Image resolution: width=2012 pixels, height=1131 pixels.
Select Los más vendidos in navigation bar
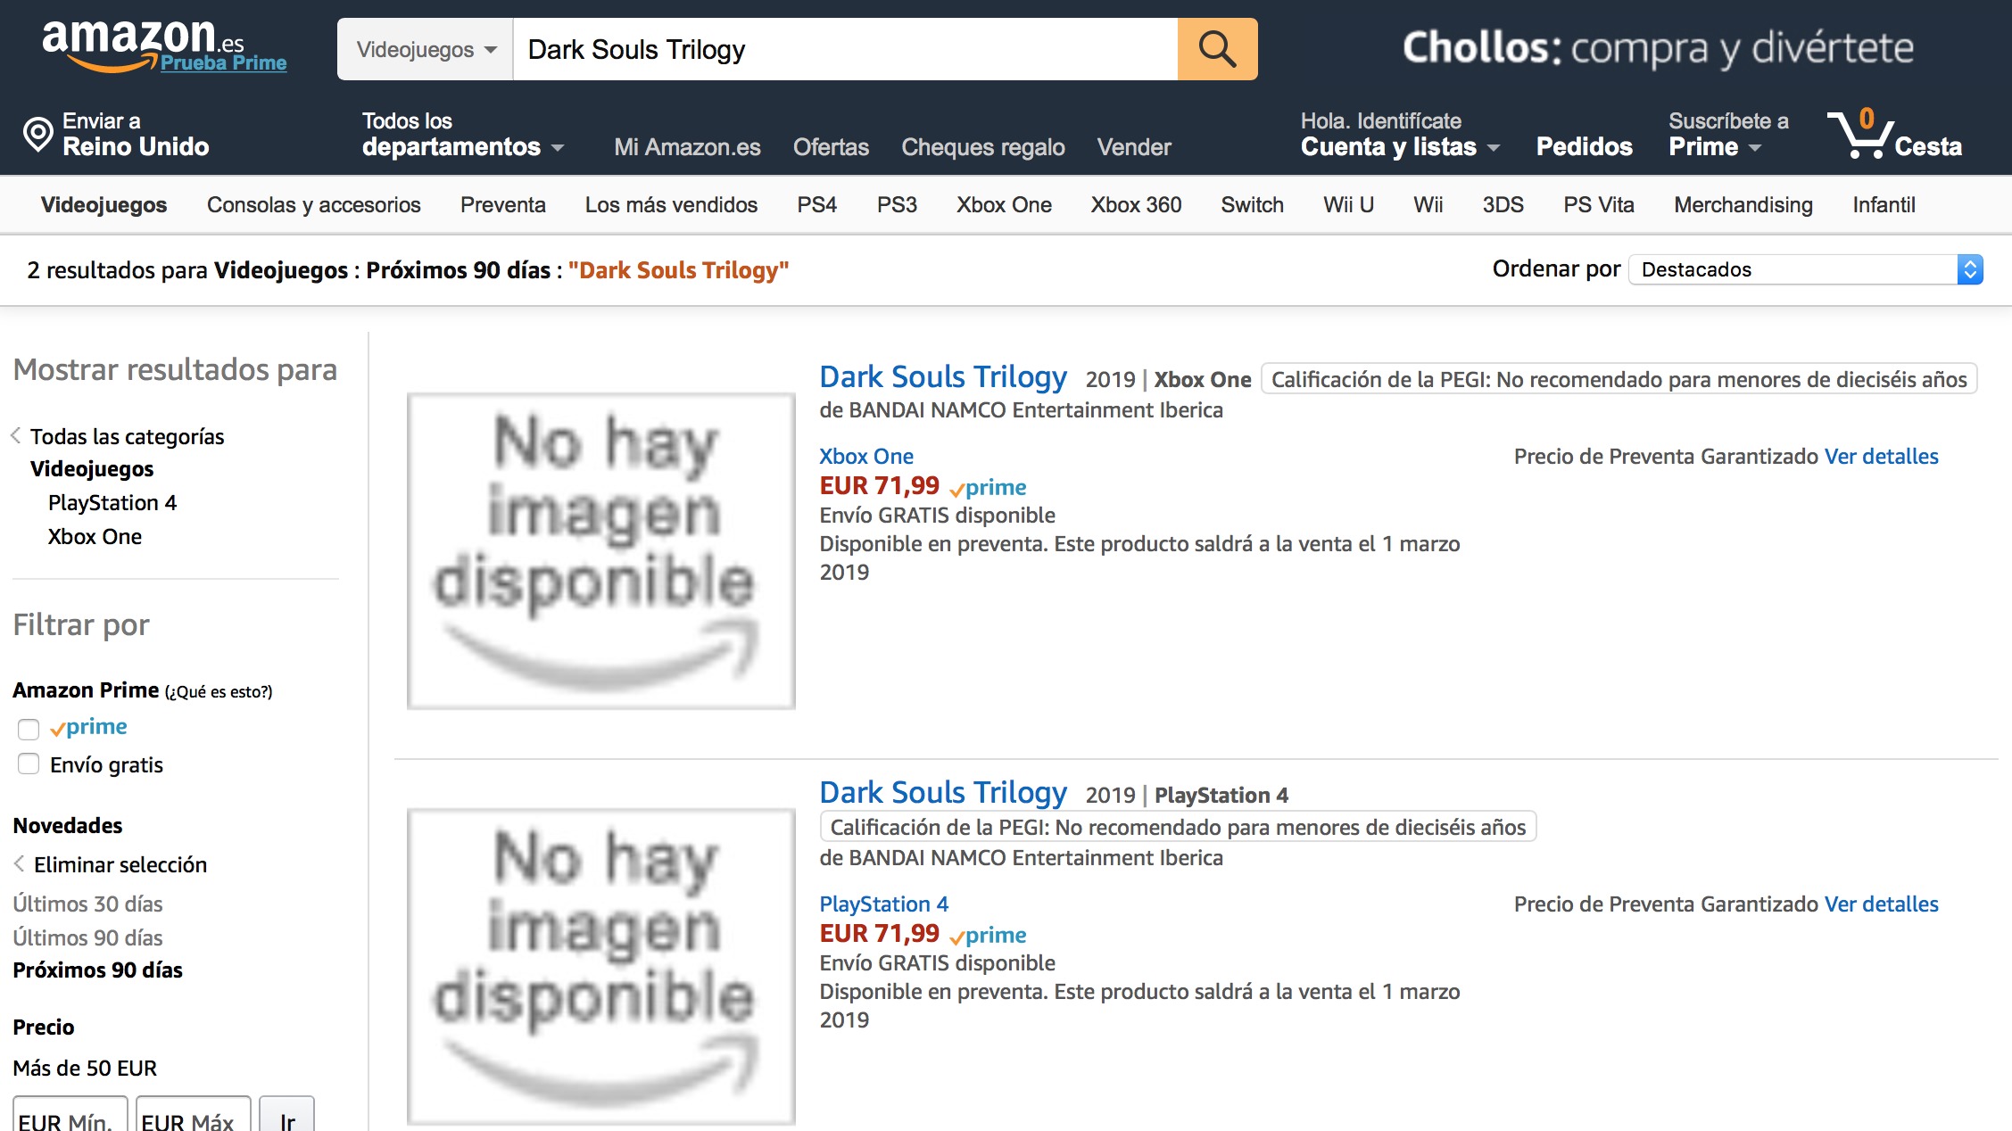671,205
